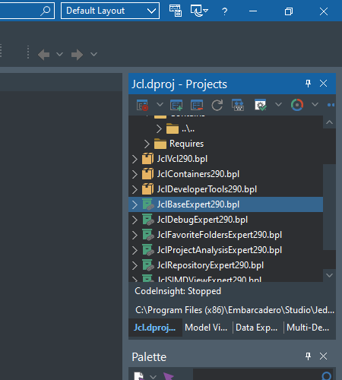Viewport: 342px width, 380px height.
Task: Click the first Projects toolbar icon with red dot
Action: click(142, 105)
